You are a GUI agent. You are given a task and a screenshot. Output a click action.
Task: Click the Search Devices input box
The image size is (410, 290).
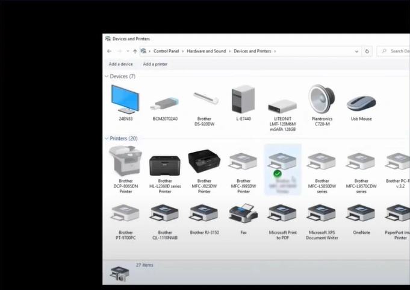tap(396, 51)
